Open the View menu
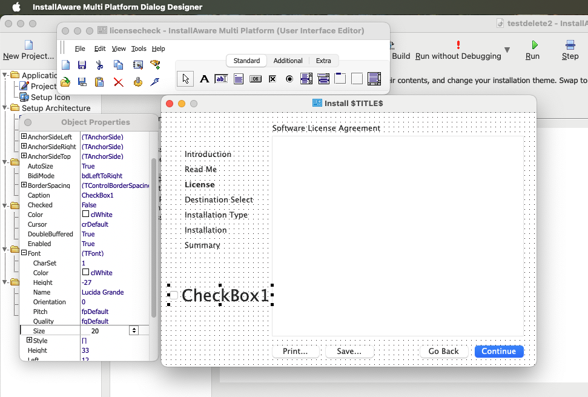The height and width of the screenshot is (397, 588). point(119,48)
